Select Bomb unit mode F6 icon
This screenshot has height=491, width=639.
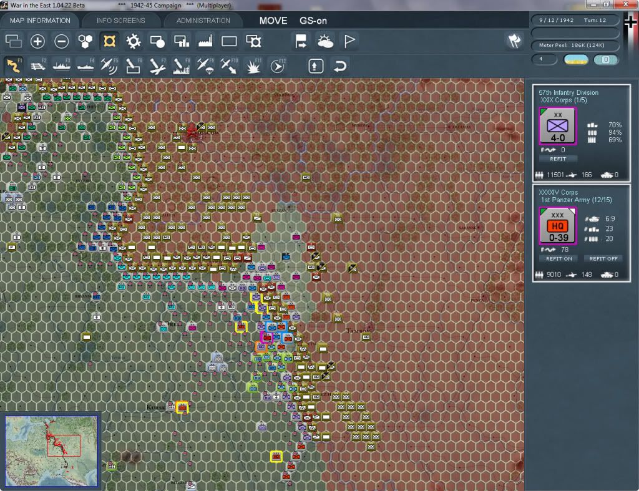click(x=134, y=66)
